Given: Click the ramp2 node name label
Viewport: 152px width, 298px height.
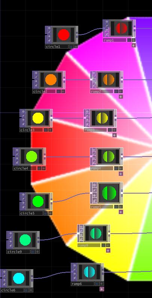Looking at the screenshot, I should [102, 91].
